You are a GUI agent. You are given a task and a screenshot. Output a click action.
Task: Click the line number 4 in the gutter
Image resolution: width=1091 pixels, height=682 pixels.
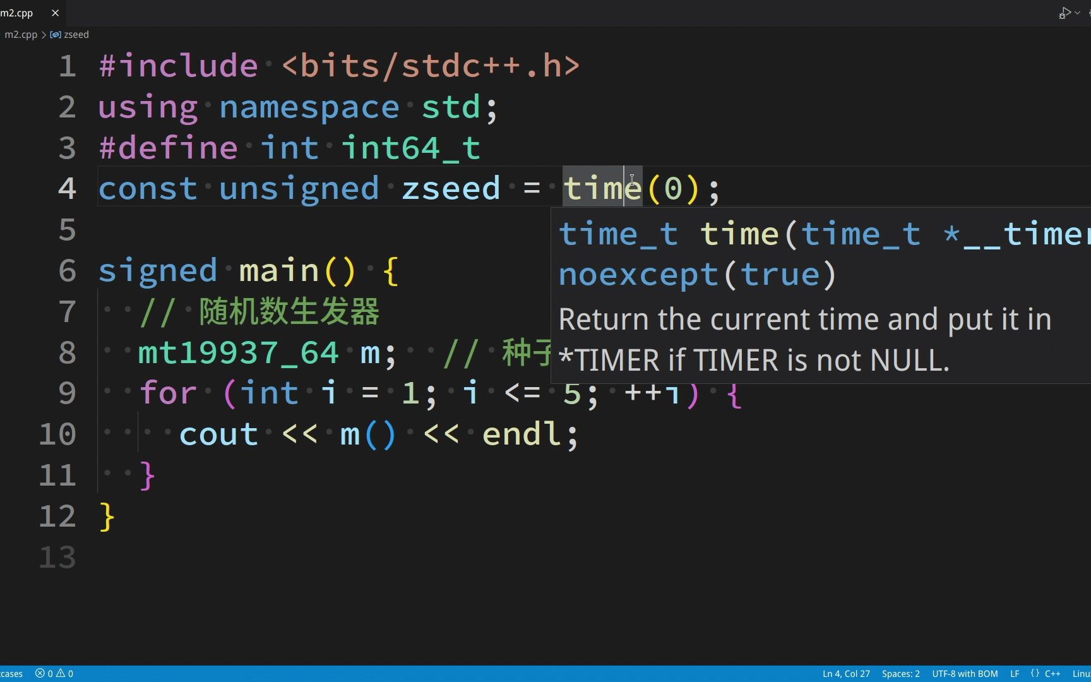pyautogui.click(x=67, y=188)
